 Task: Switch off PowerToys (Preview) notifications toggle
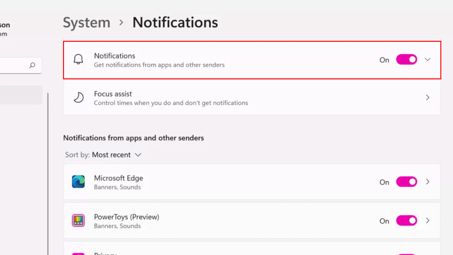point(406,221)
